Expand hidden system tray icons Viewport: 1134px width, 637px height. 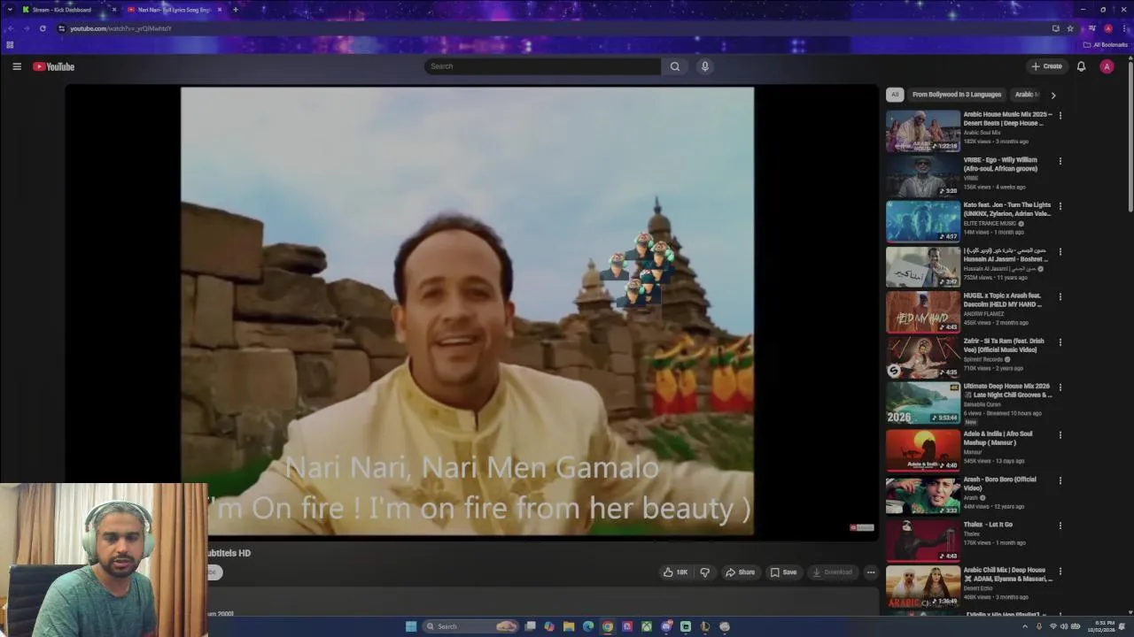coord(1025,626)
